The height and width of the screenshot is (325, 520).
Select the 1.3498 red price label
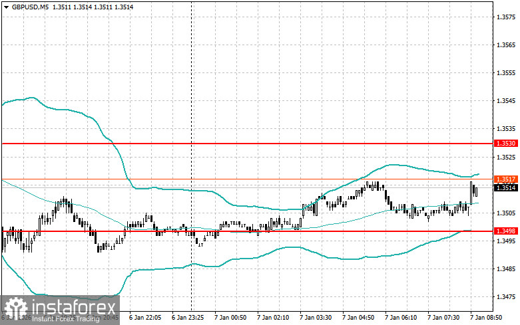(x=506, y=231)
